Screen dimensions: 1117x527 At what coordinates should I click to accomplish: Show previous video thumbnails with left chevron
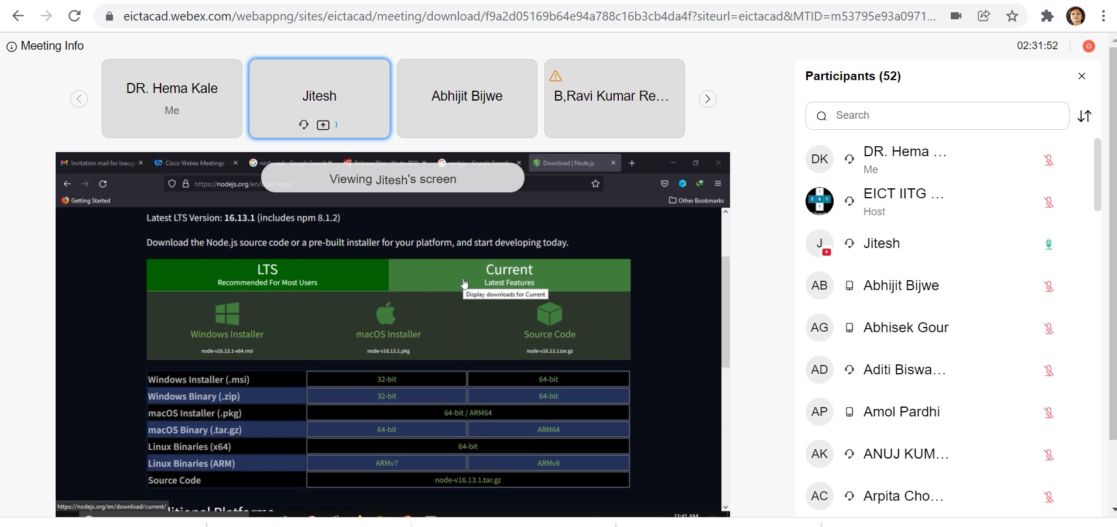(x=79, y=99)
